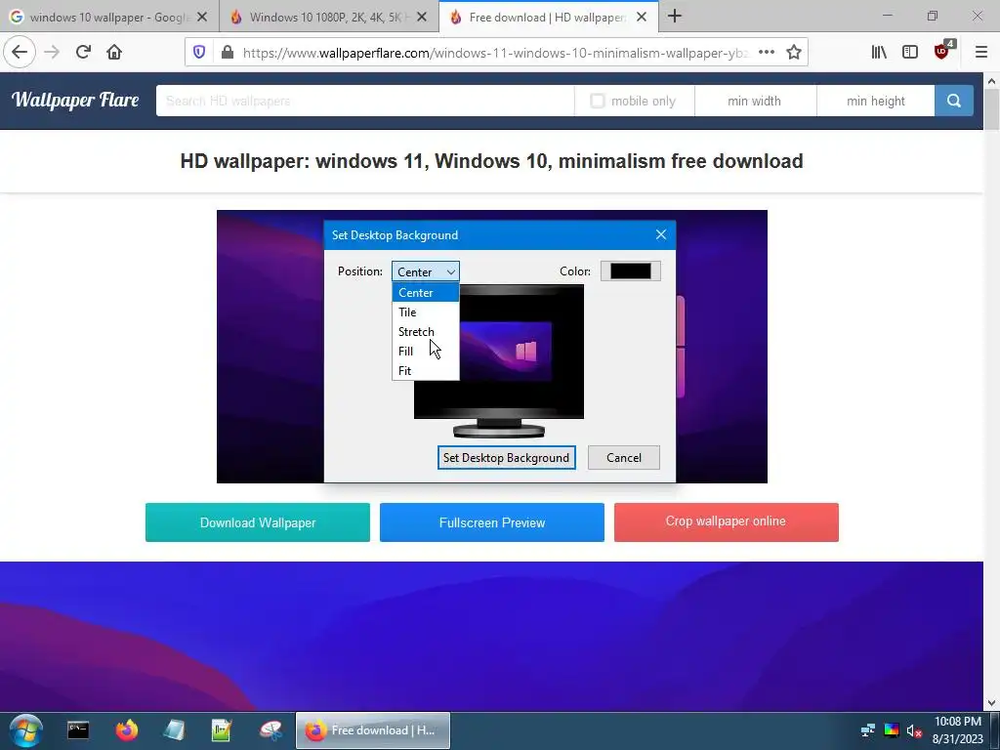Choose Center from position list
This screenshot has height=750, width=1000.
426,293
